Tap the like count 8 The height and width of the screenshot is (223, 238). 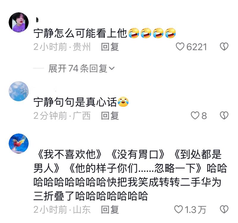(204, 116)
